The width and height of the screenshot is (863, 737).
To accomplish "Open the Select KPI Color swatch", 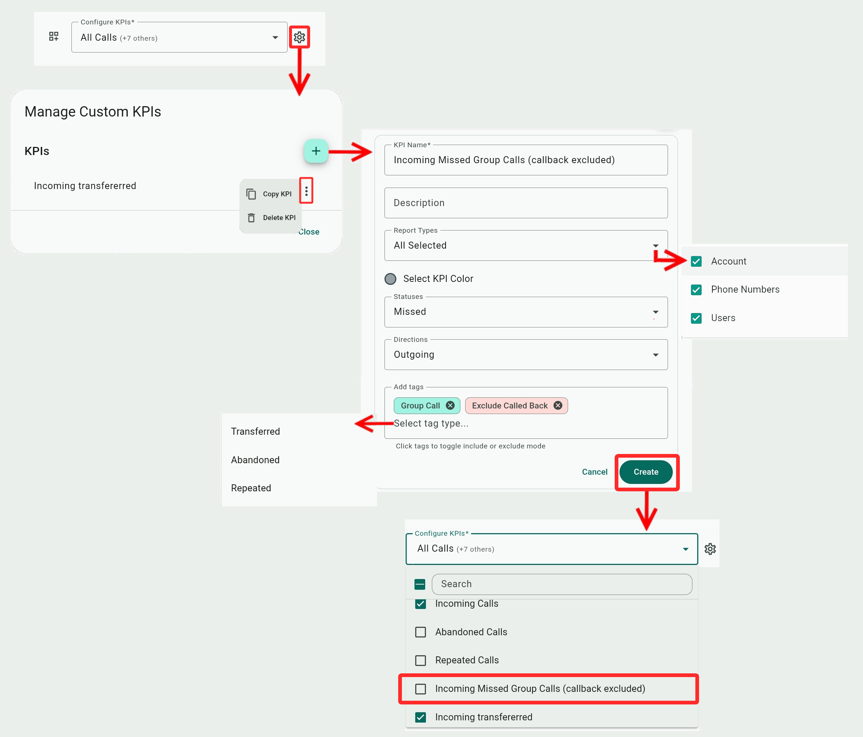I will pyautogui.click(x=390, y=279).
